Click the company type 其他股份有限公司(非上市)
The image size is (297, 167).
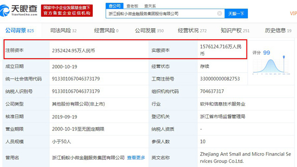[x=78, y=104]
